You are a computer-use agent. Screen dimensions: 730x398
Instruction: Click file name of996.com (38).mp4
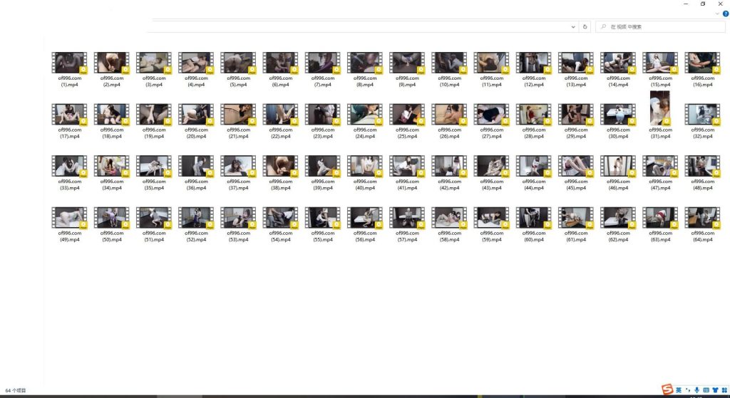point(280,184)
